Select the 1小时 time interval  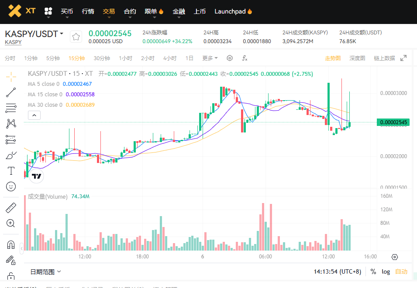point(125,58)
